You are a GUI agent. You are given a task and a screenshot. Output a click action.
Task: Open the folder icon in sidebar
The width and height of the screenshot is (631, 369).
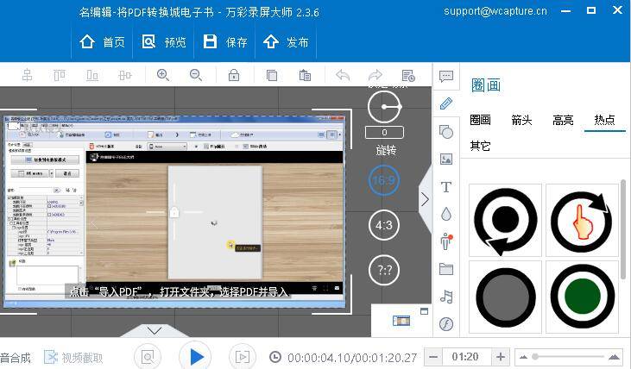pyautogui.click(x=446, y=269)
